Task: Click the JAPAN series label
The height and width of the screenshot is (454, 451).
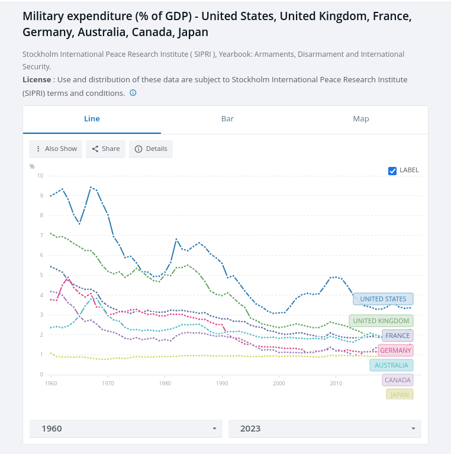Action: (x=400, y=394)
